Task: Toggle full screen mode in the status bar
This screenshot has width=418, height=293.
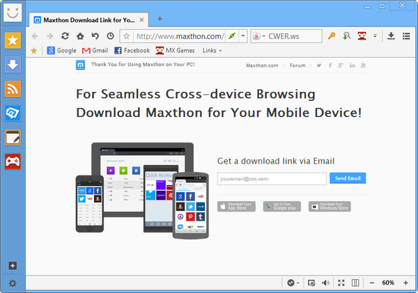Action: click(x=341, y=283)
